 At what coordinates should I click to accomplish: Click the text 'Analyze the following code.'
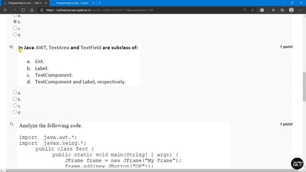51,125
